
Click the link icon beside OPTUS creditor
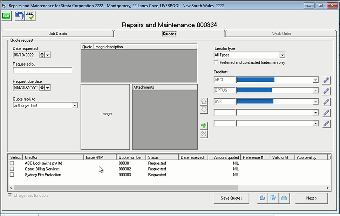tap(326, 91)
